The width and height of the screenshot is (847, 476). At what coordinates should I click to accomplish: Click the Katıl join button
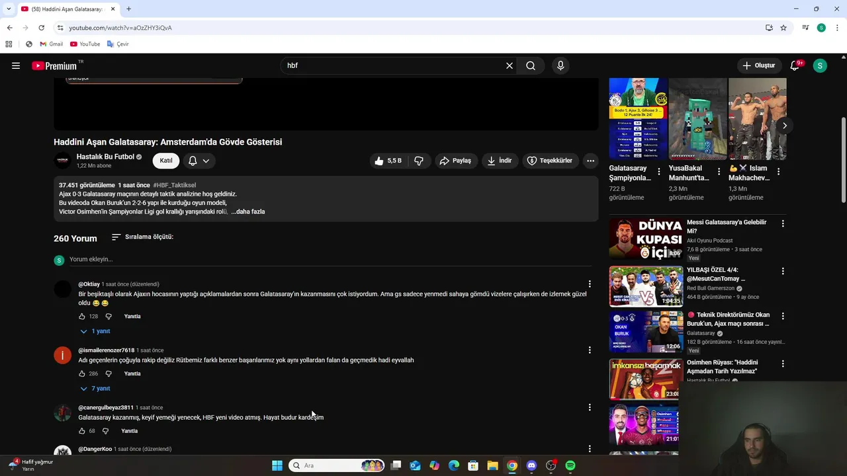pos(166,161)
